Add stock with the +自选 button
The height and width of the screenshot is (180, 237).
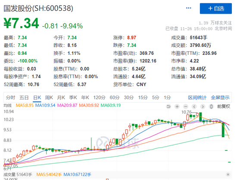click(216, 9)
